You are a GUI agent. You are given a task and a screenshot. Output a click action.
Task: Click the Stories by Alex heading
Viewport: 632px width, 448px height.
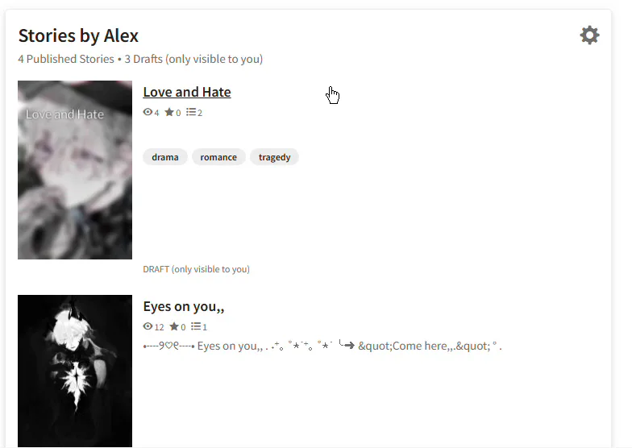(79, 35)
